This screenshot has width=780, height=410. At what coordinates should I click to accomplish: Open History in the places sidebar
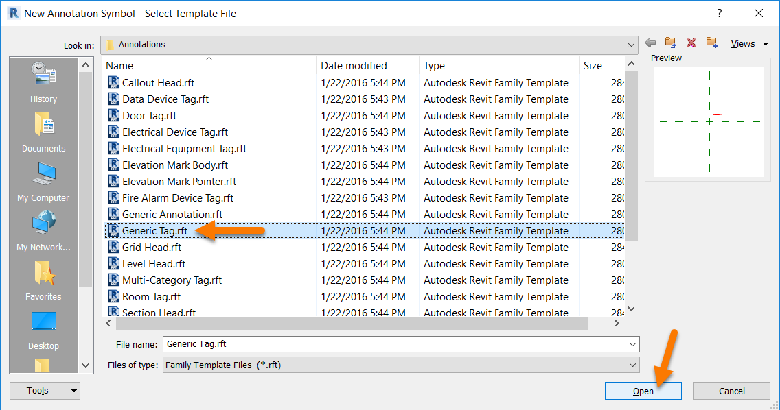click(43, 82)
